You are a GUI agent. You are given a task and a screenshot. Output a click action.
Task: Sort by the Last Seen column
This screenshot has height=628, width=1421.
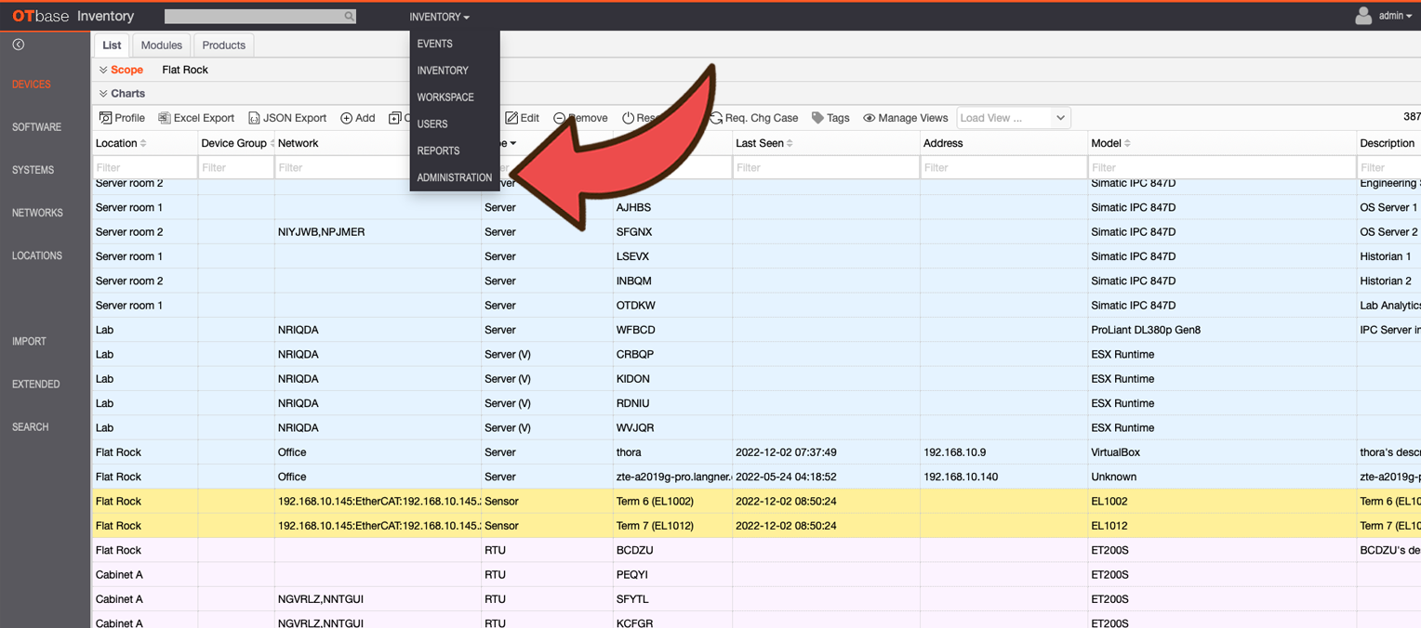click(764, 143)
